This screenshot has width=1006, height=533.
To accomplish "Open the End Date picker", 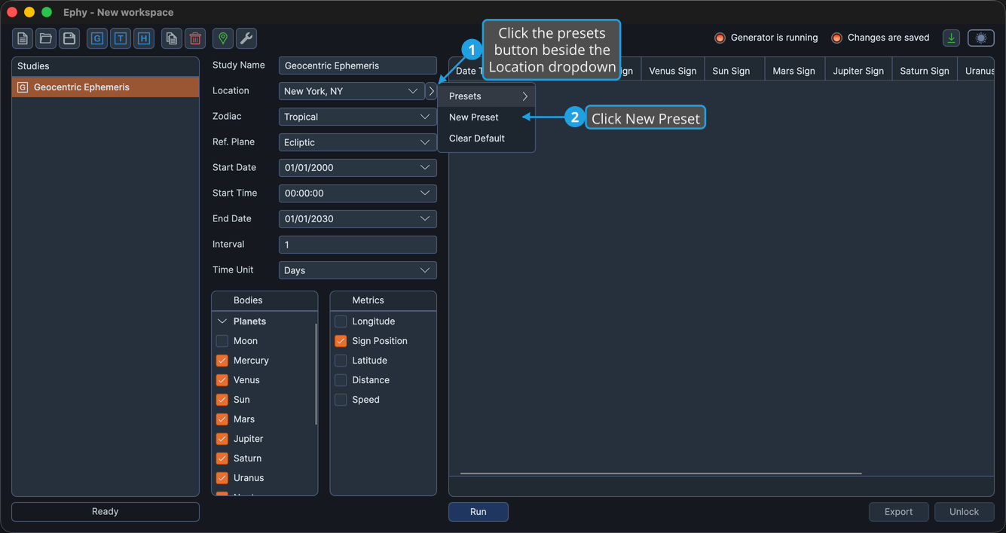I will (x=357, y=219).
